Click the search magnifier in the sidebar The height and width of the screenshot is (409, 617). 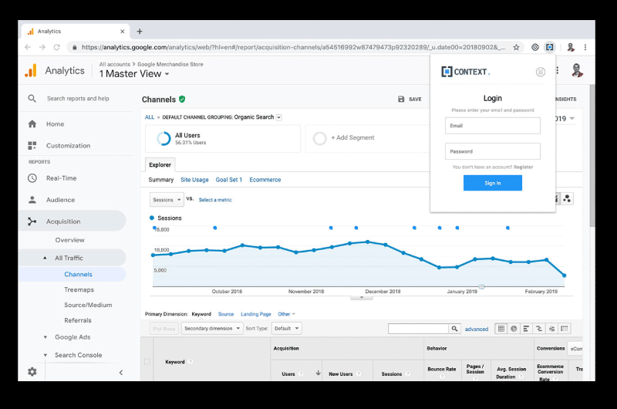pos(32,99)
